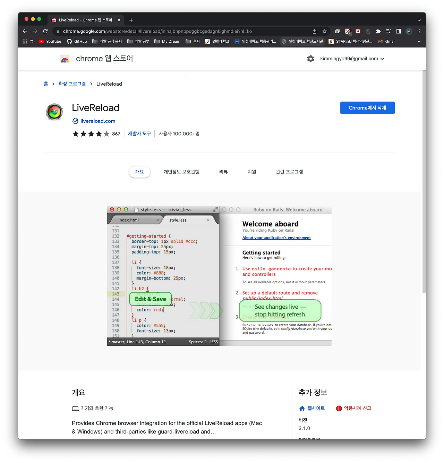Open the ad blocker extension showing badge 1

[x=348, y=31]
